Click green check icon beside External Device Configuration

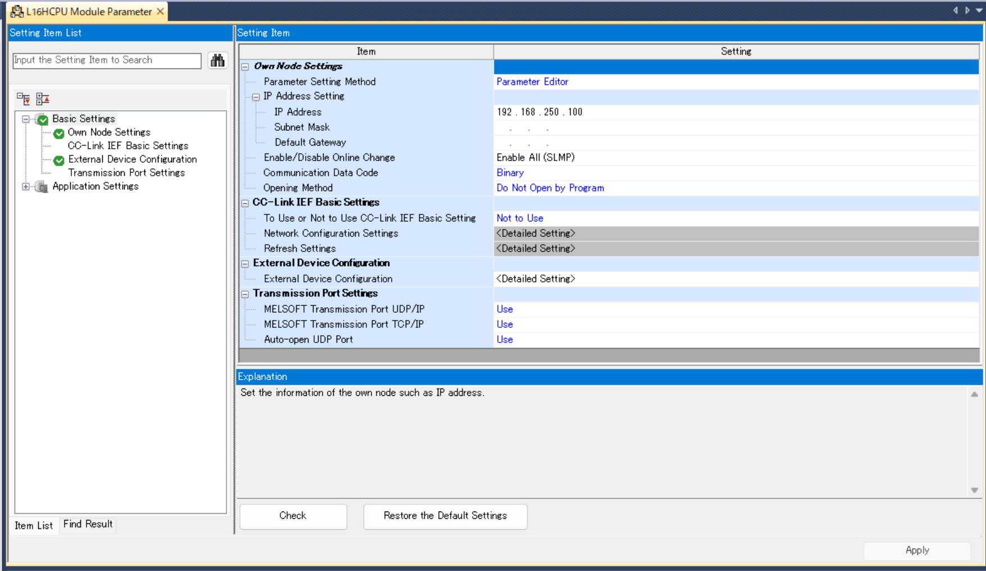click(59, 161)
